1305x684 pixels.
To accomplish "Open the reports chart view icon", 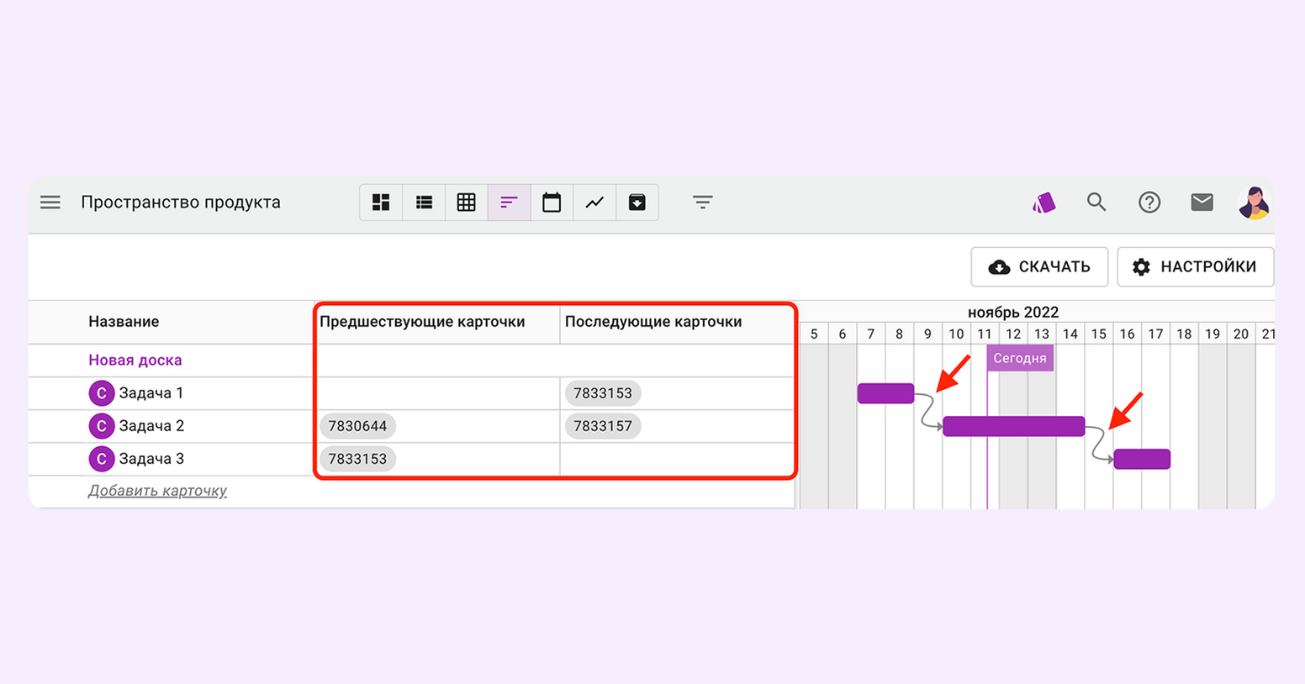I will coord(594,203).
